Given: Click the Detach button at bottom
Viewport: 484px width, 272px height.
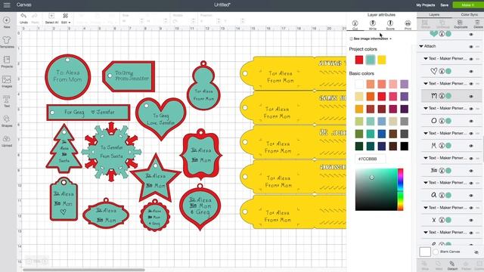Looking at the screenshot, I should click(x=452, y=265).
